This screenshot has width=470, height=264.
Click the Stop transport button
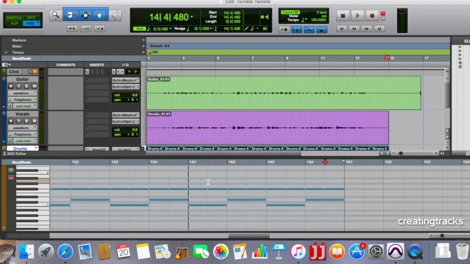pyautogui.click(x=343, y=16)
